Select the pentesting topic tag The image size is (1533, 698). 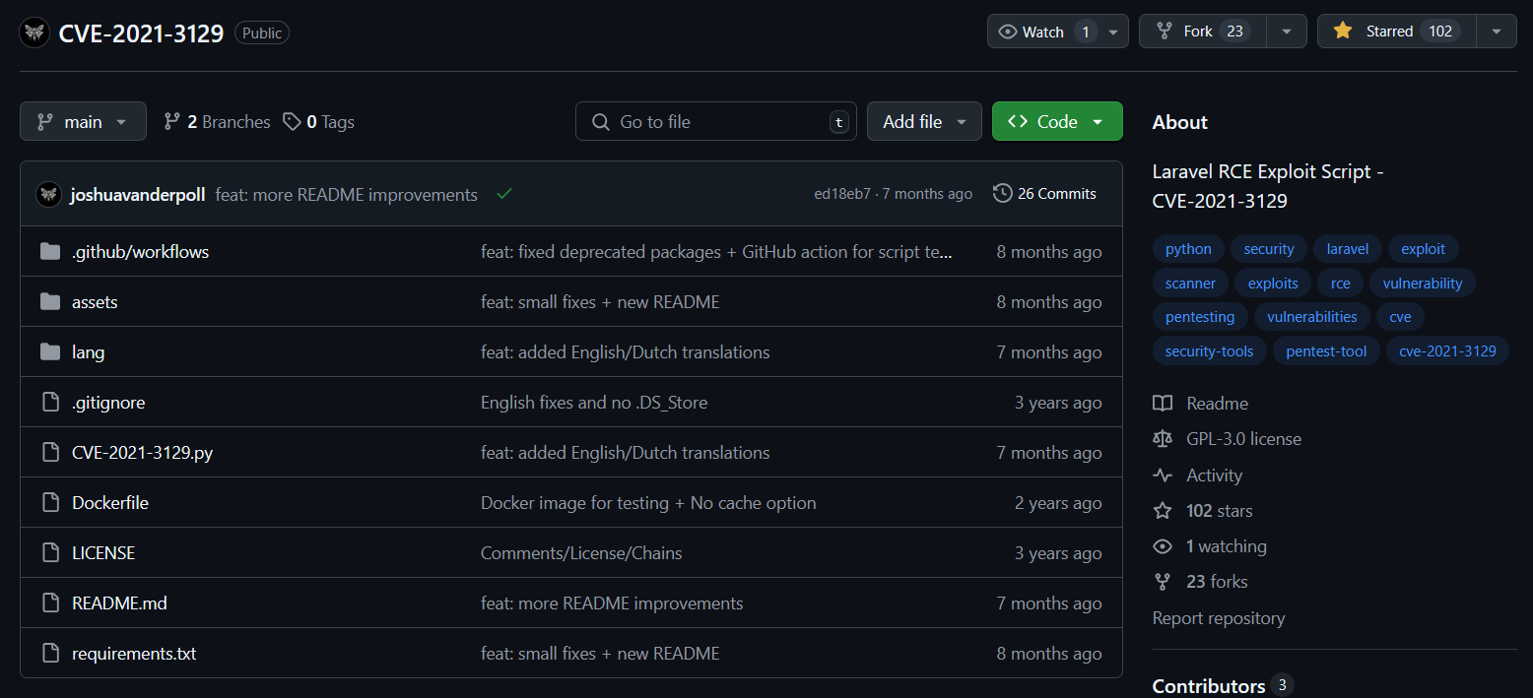tap(1200, 317)
